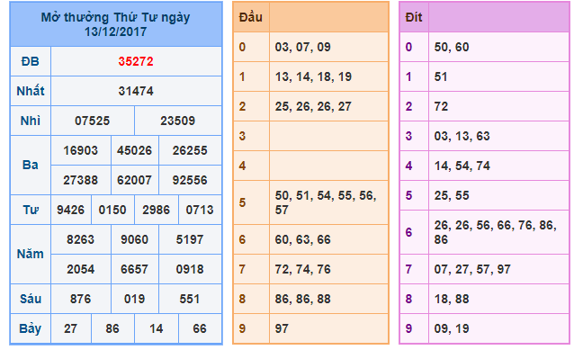Click second prize number 23509
The image size is (574, 350).
pyautogui.click(x=178, y=121)
